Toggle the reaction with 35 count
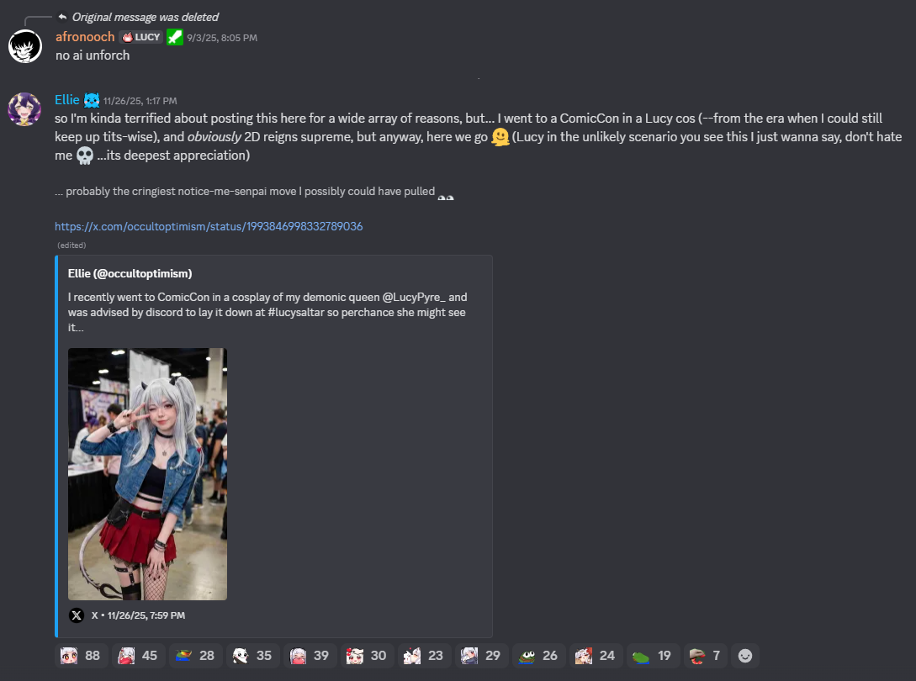 [x=252, y=655]
